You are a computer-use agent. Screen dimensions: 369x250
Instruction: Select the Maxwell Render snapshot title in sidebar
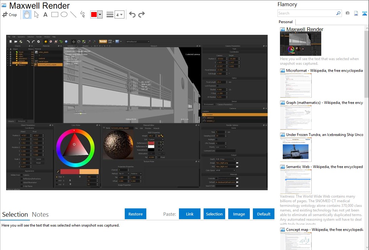(305, 29)
